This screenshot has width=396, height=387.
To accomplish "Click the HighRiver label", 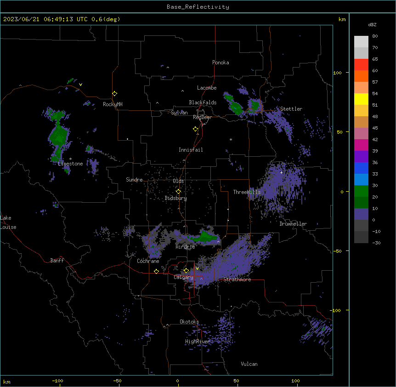I will pos(198,341).
